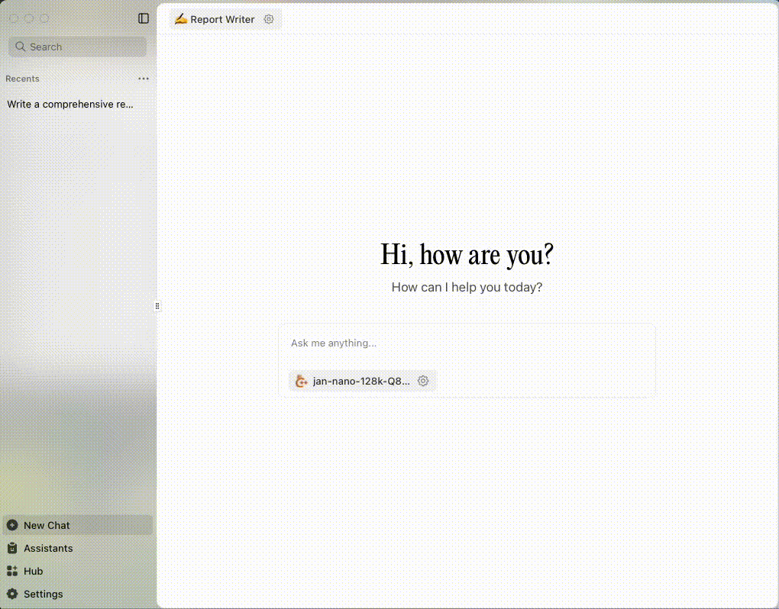Open the Report Writer assistant picker
Screen dimensions: 779x609
point(221,19)
